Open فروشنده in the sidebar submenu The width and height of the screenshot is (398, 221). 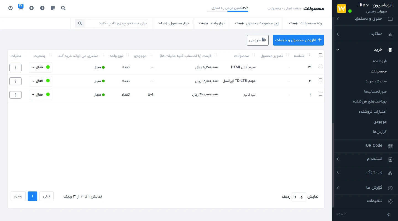(x=380, y=61)
